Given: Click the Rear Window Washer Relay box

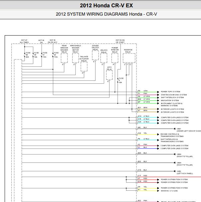Looking at the screenshot, I should (x=64, y=58).
